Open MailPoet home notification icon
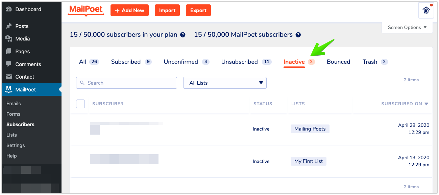The image size is (439, 195). coord(426,10)
